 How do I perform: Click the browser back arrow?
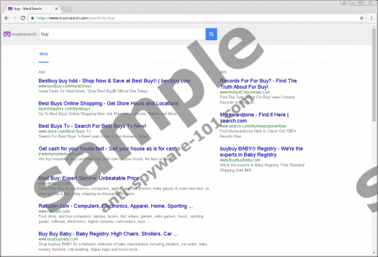(6, 18)
